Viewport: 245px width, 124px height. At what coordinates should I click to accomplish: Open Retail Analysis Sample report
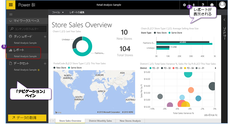[x=25, y=56]
